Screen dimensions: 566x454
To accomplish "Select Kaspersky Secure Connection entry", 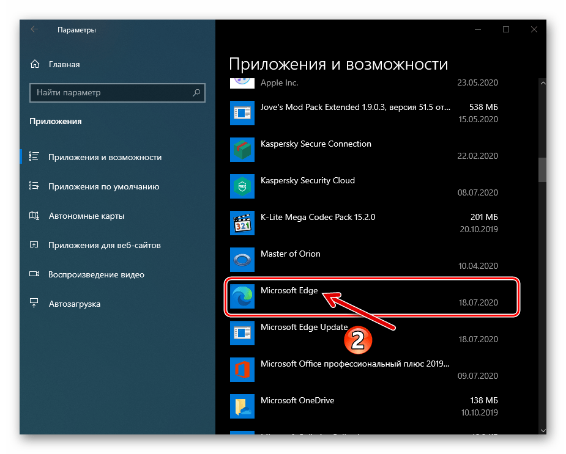I will tap(364, 150).
